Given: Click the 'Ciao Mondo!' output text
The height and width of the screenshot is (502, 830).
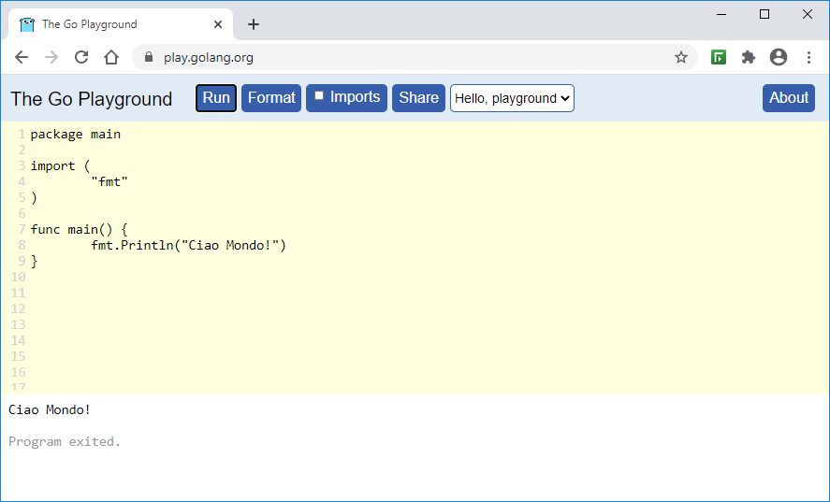Looking at the screenshot, I should point(50,410).
